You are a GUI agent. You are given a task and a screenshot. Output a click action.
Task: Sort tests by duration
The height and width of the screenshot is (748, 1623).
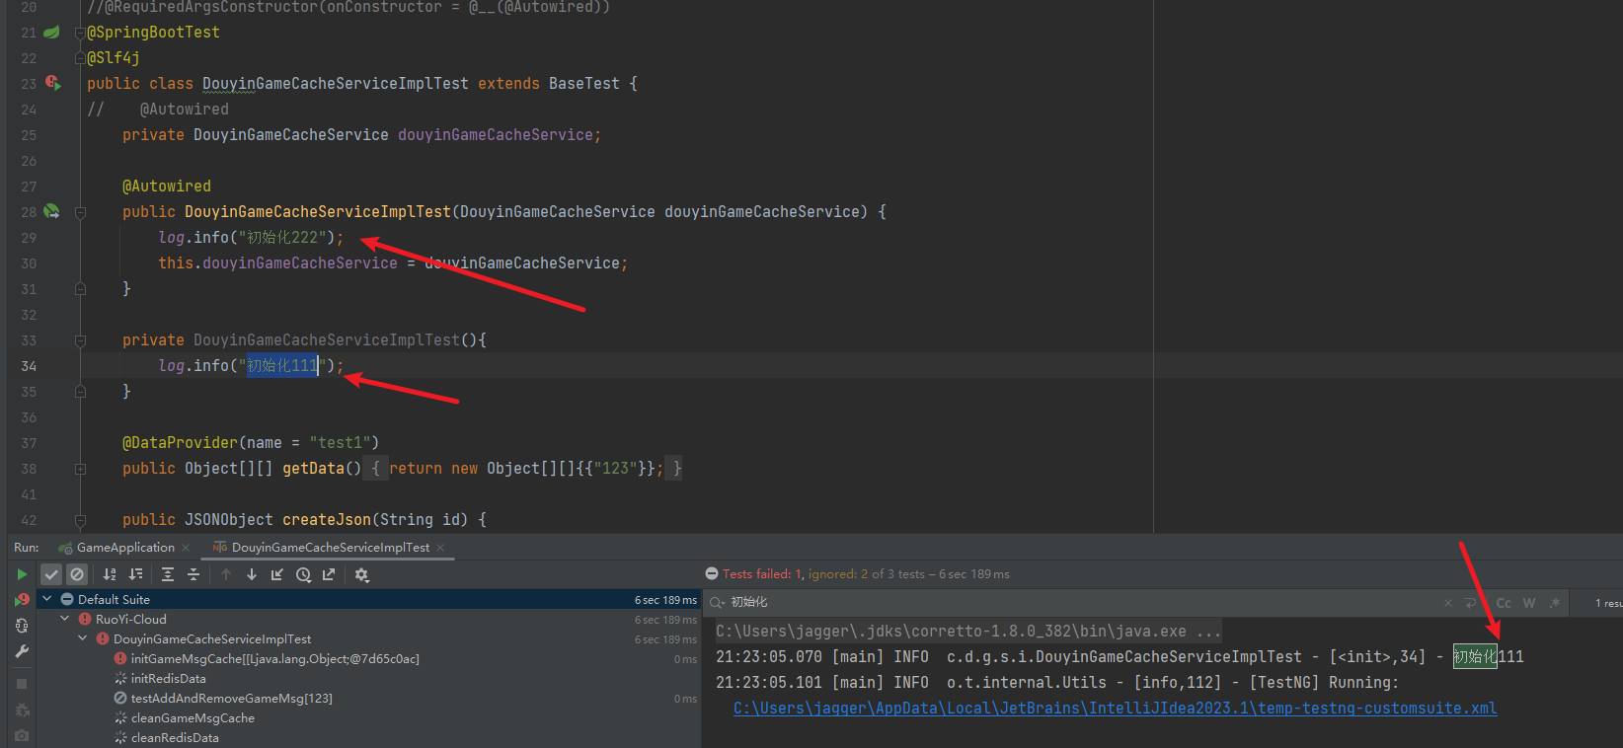[135, 574]
